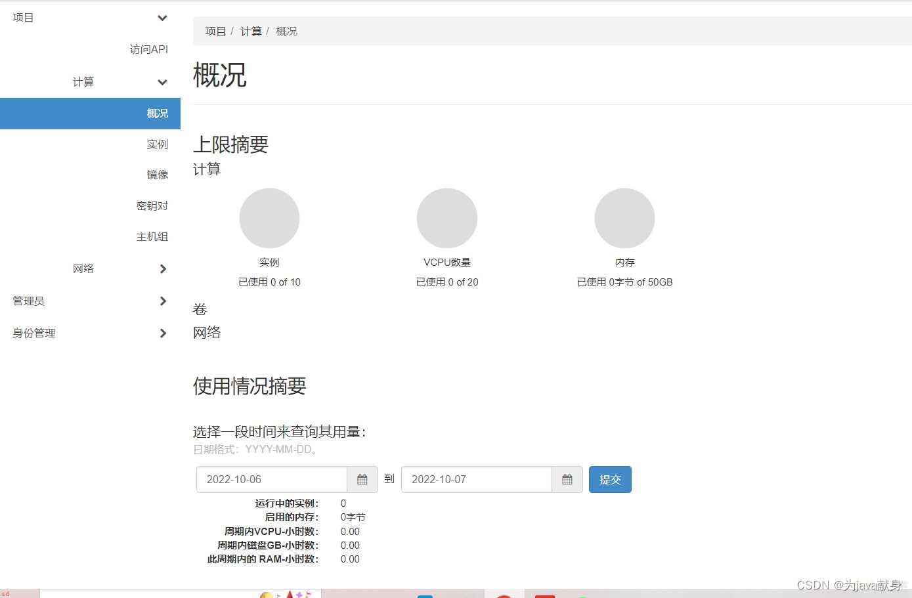The image size is (912, 598).
Task: Click 项目 label in the sidebar
Action: 23,18
